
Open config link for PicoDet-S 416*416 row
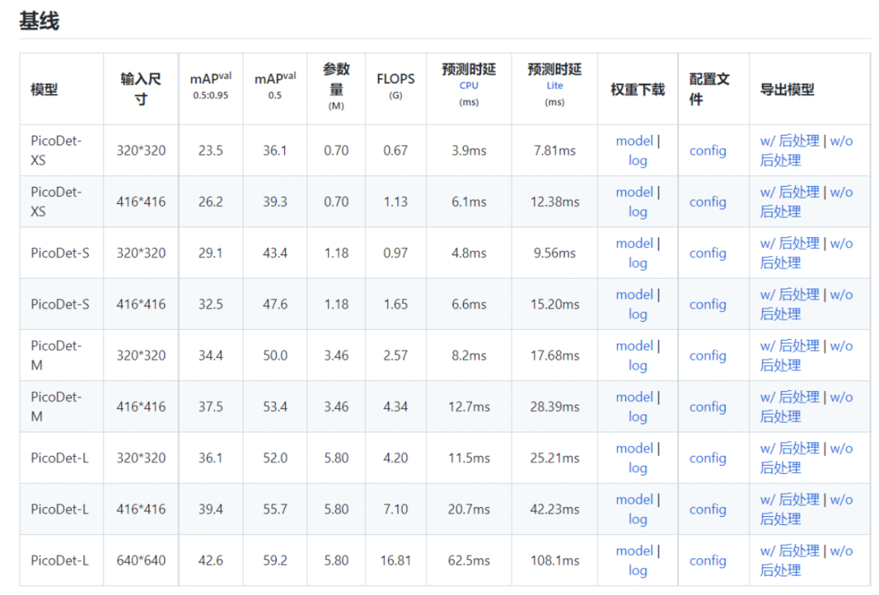click(x=707, y=305)
